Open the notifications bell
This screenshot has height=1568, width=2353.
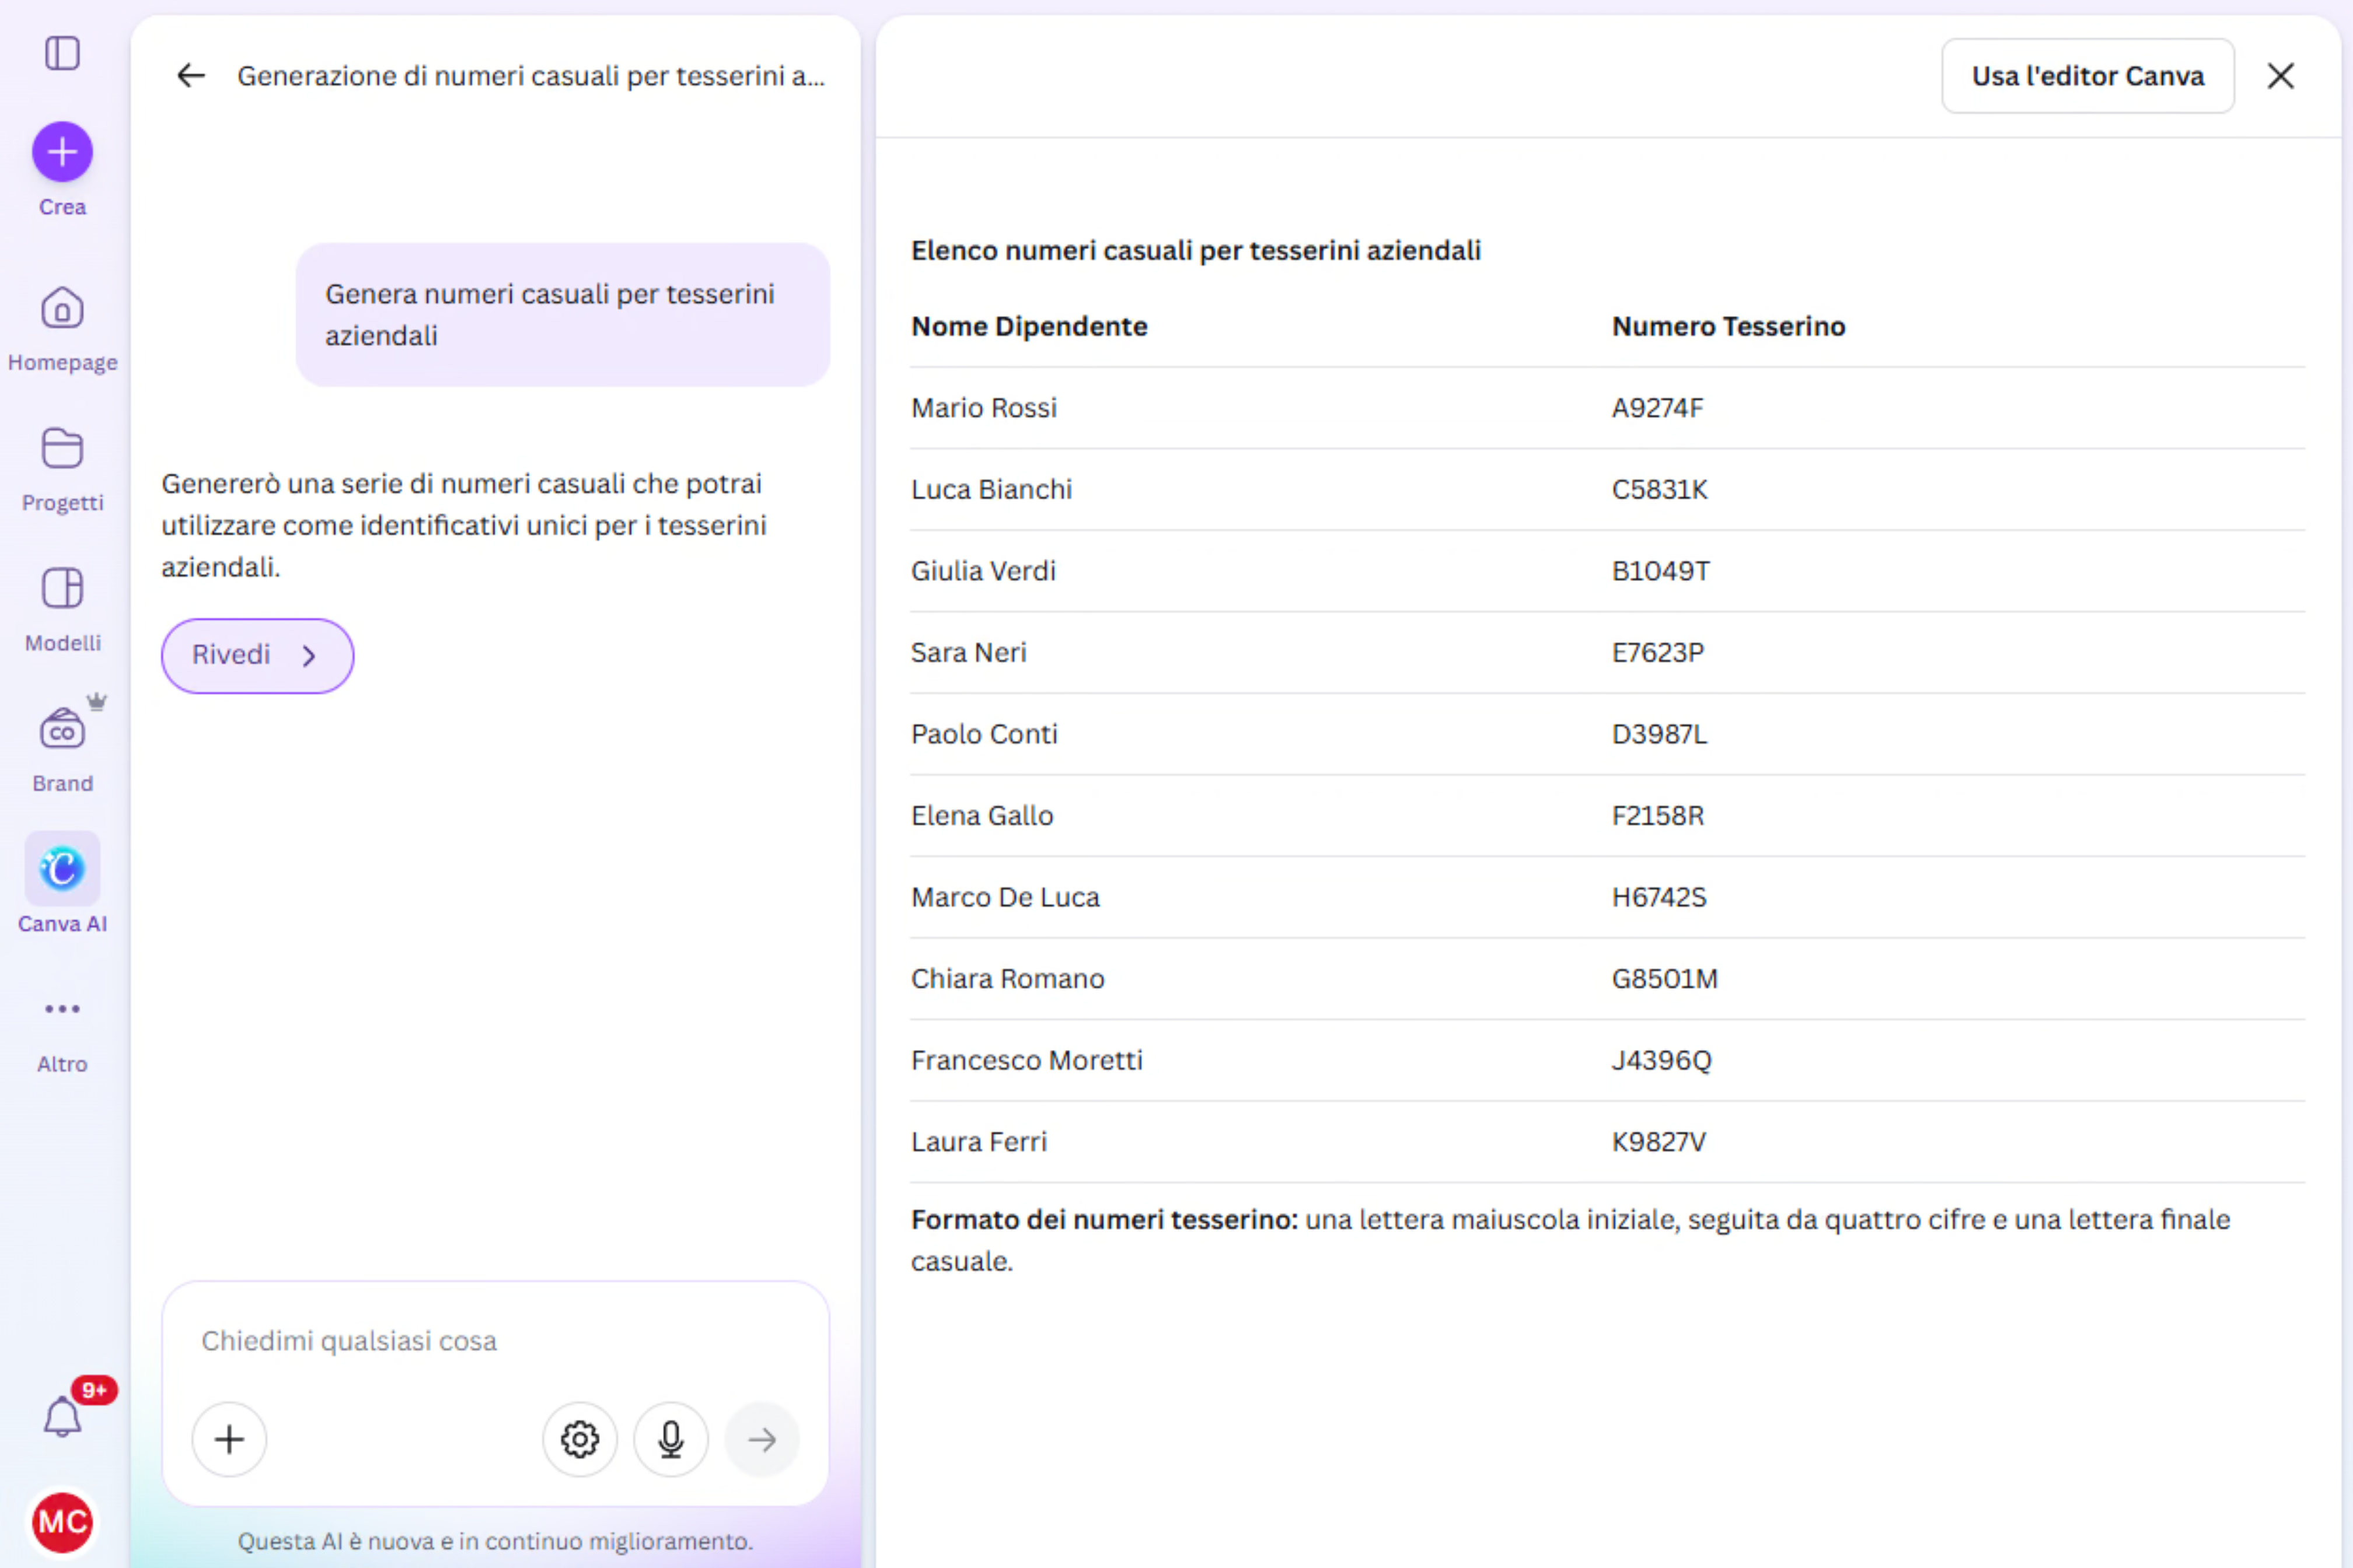[x=62, y=1417]
